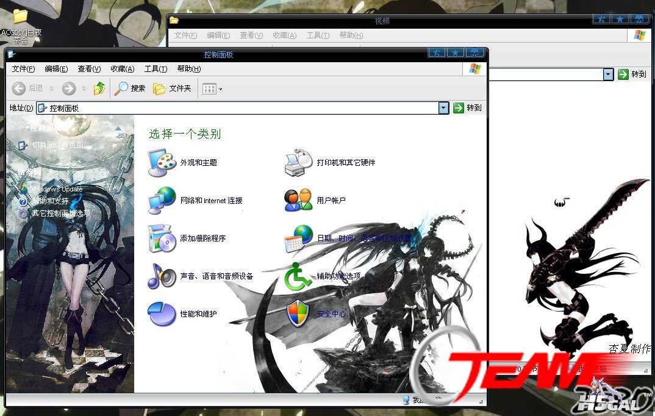Open Windows Update link in sidebar

(x=57, y=189)
